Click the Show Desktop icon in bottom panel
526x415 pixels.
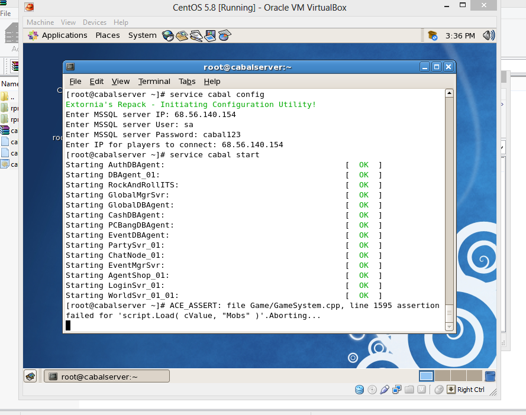[x=30, y=377]
